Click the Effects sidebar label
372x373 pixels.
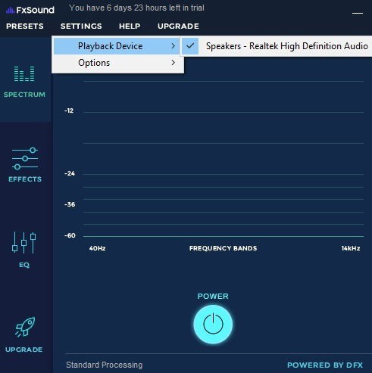[x=25, y=179]
